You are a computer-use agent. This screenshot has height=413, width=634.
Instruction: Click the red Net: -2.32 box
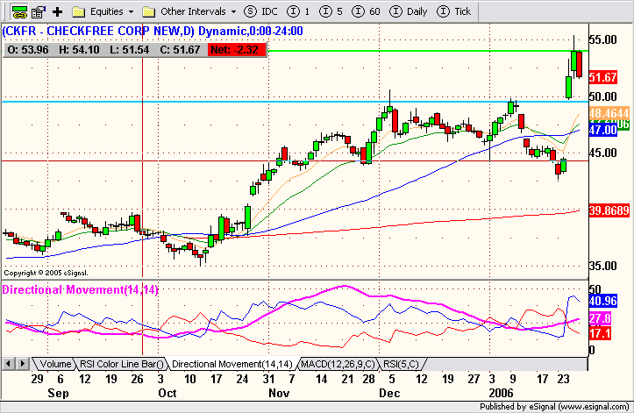tap(237, 50)
